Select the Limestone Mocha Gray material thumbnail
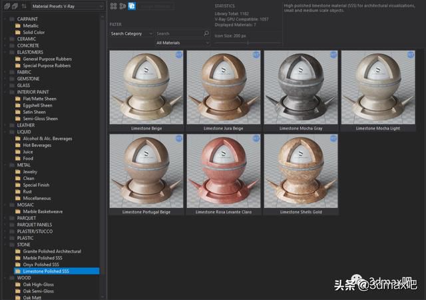426x300 pixels. click(x=301, y=87)
